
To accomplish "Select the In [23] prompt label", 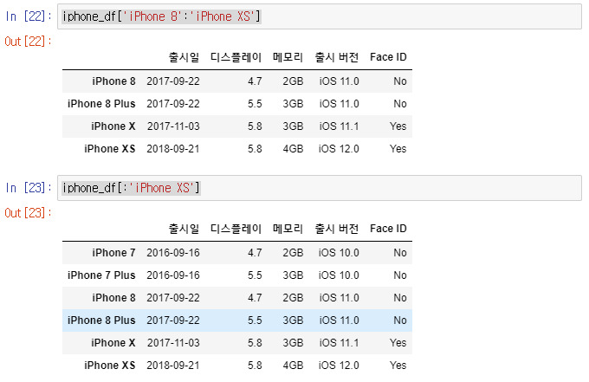I will click(x=28, y=188).
